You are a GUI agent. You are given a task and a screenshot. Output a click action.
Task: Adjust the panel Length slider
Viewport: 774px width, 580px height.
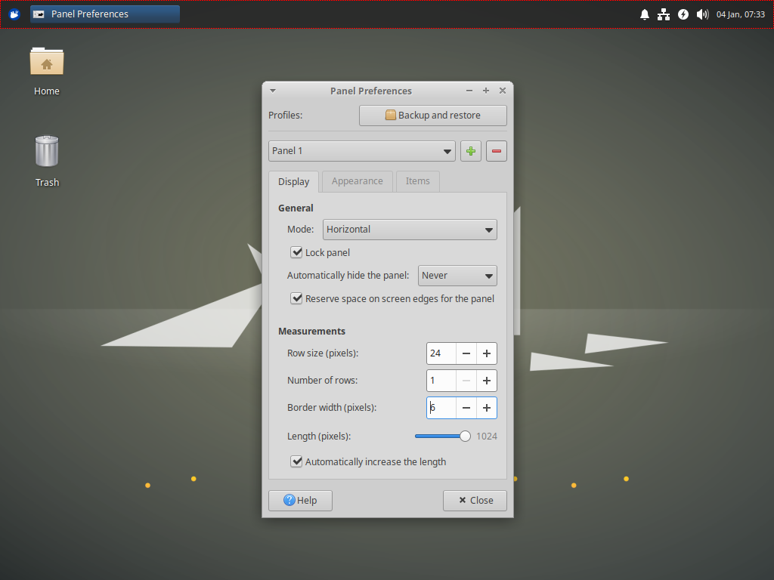tap(464, 436)
